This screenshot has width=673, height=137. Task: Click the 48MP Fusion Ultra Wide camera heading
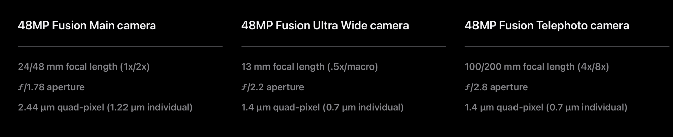tap(325, 26)
